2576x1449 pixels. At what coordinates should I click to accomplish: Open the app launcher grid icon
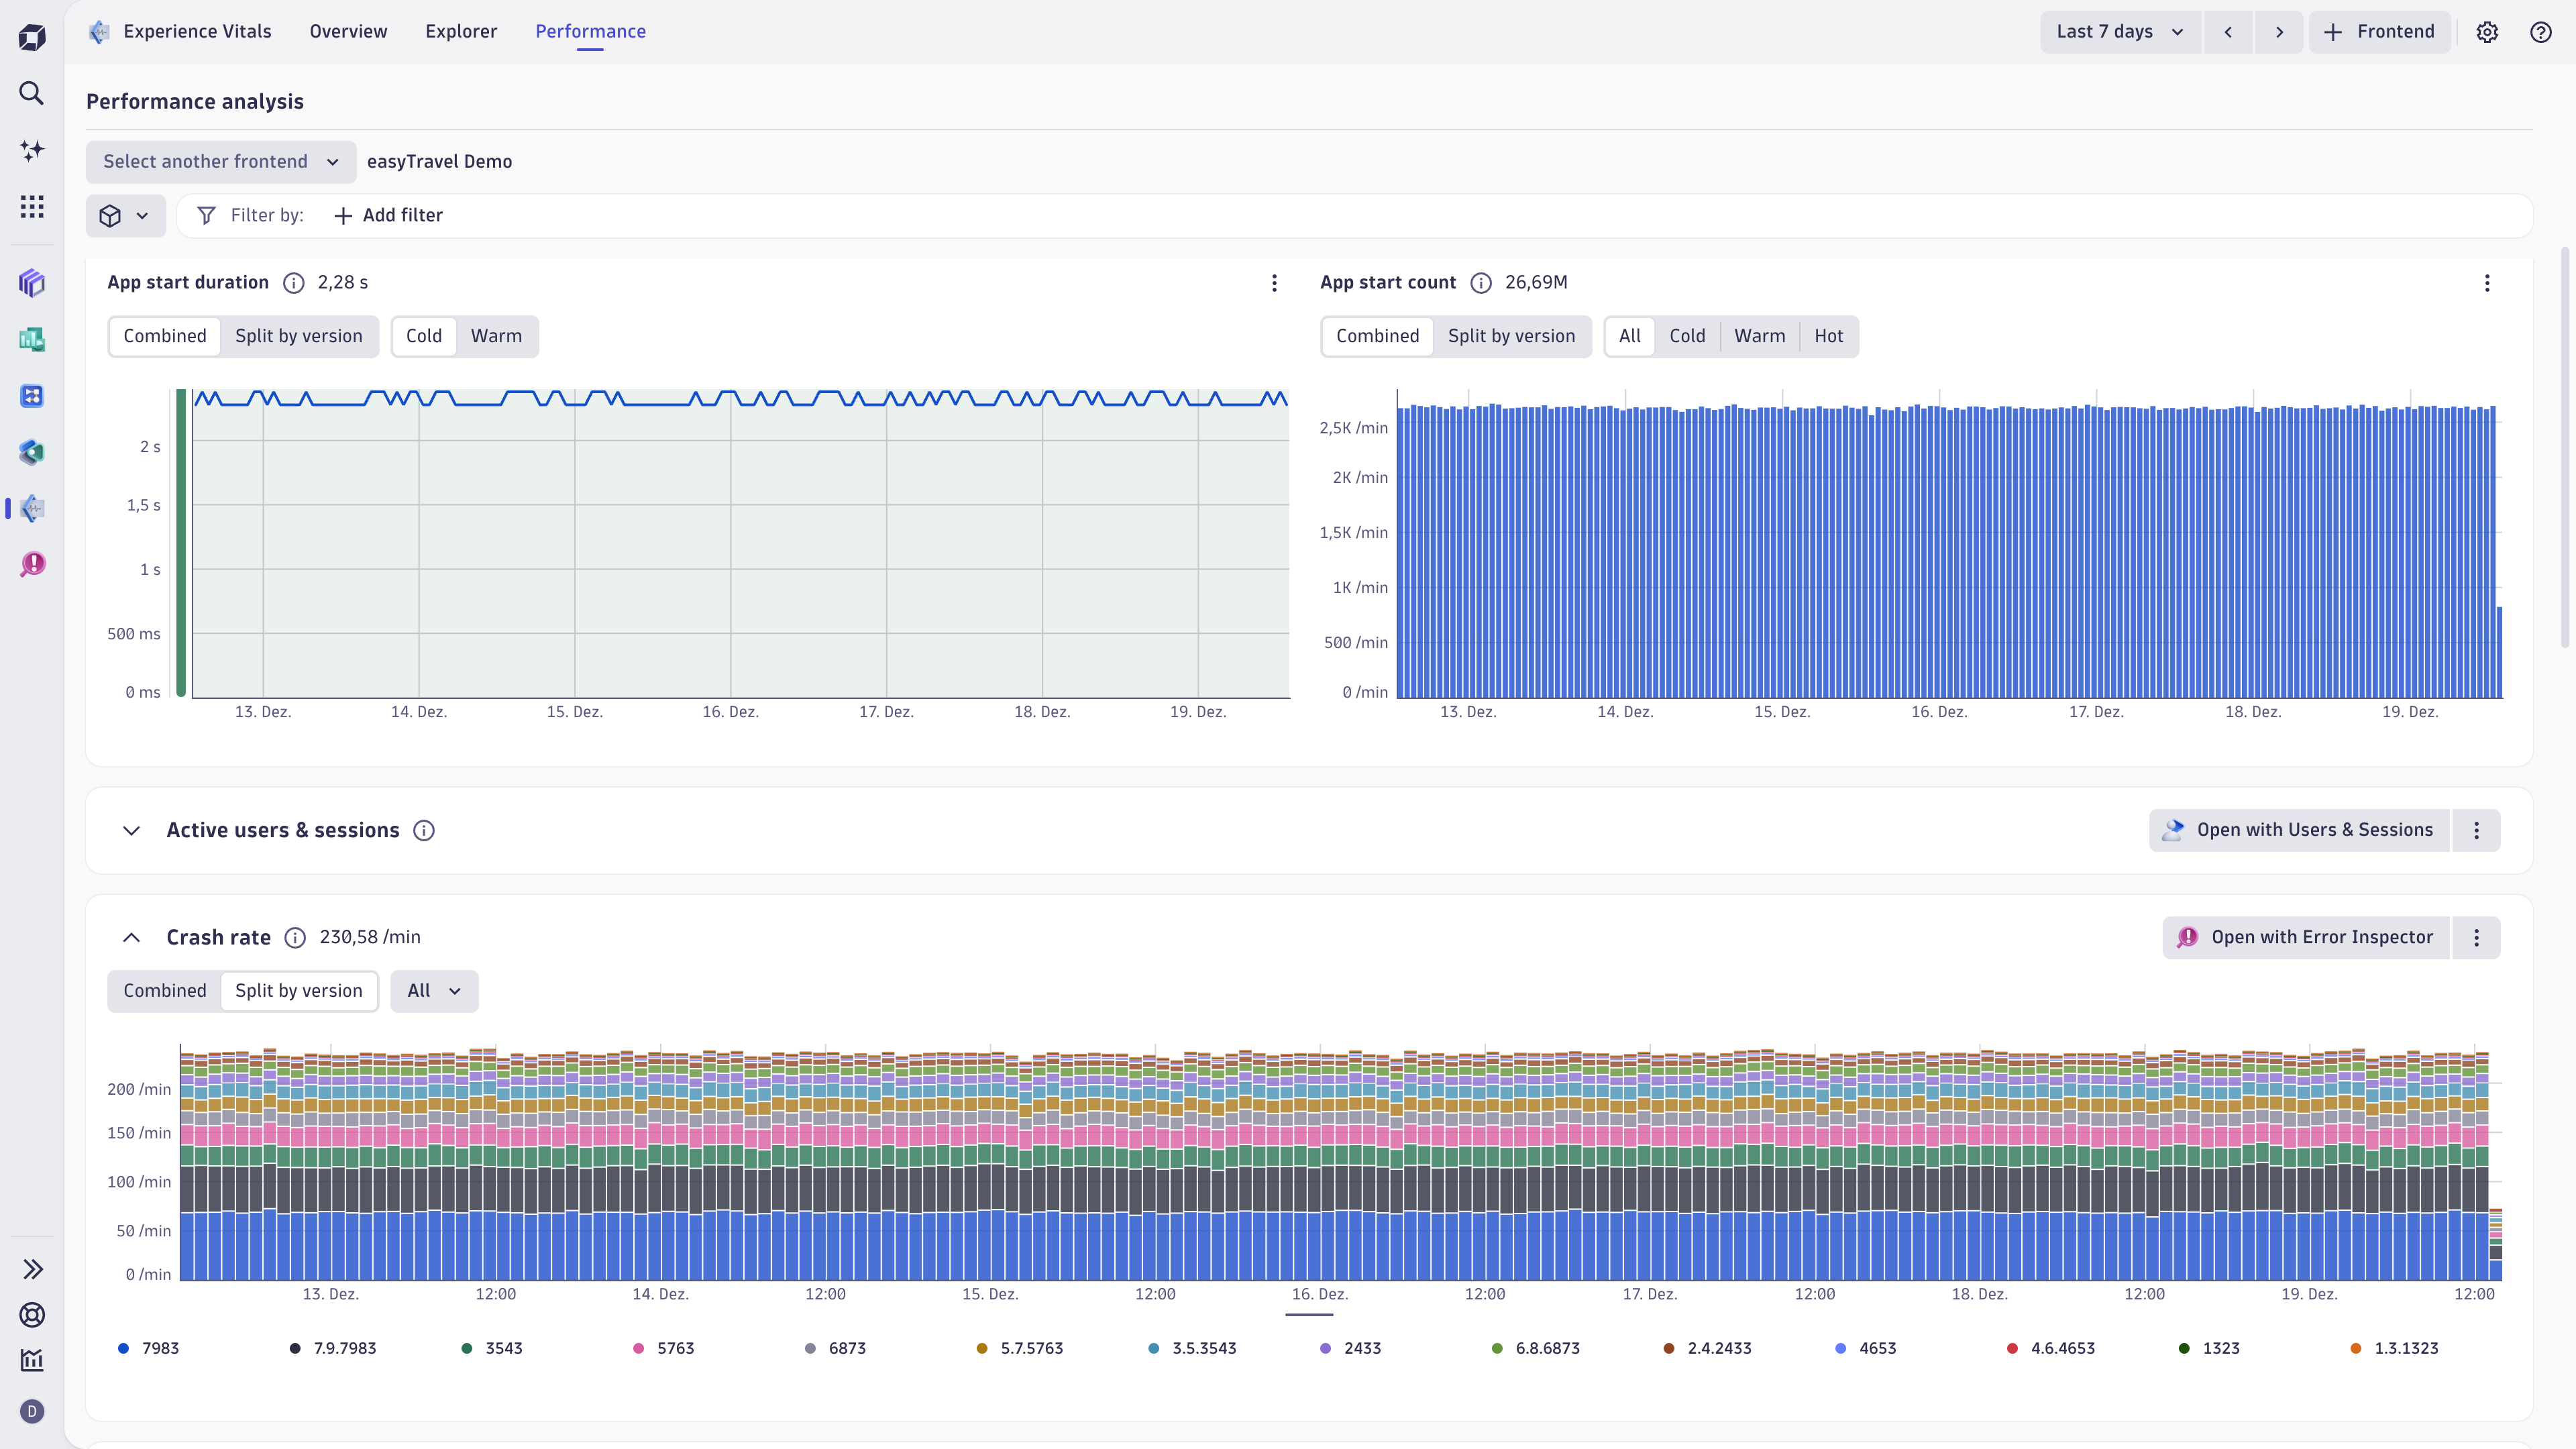click(x=31, y=206)
